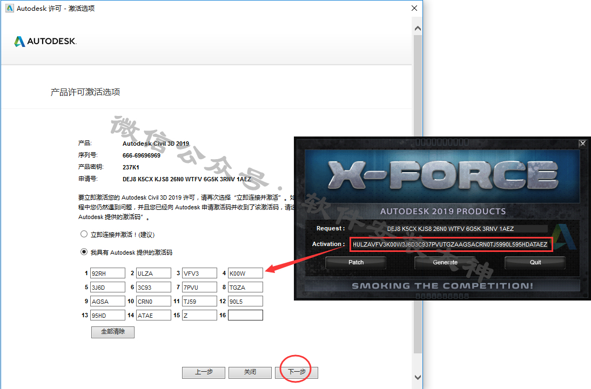Click activation code field 8 containing TGZA

coord(245,287)
